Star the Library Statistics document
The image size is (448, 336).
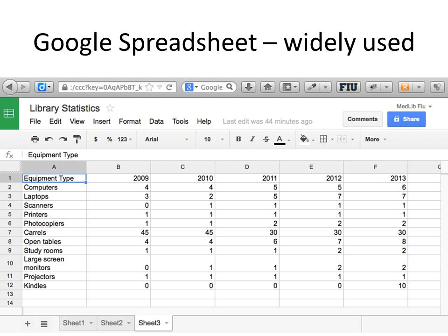[110, 108]
